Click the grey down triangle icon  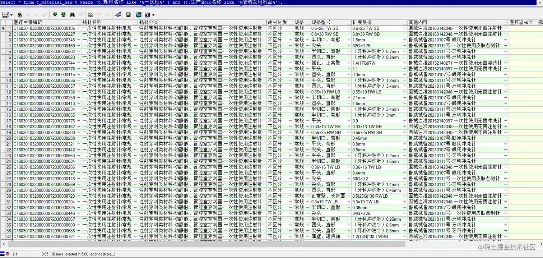(x=99, y=15)
